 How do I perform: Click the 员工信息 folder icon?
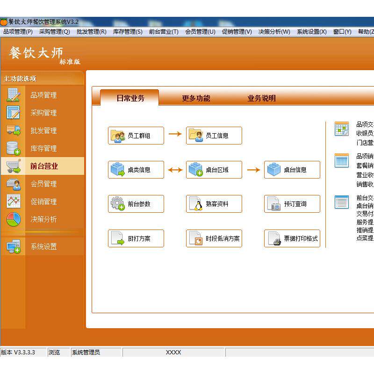click(196, 135)
